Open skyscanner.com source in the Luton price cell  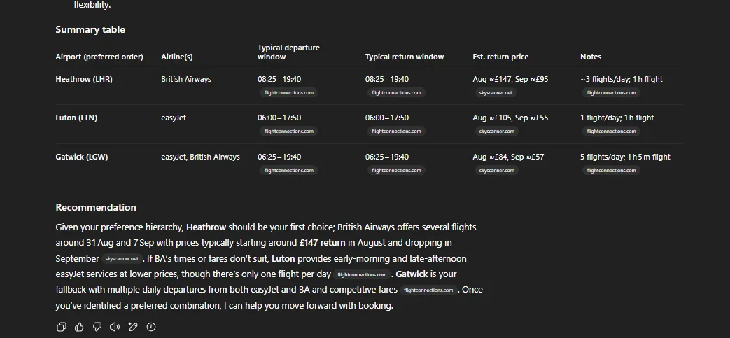coord(497,132)
